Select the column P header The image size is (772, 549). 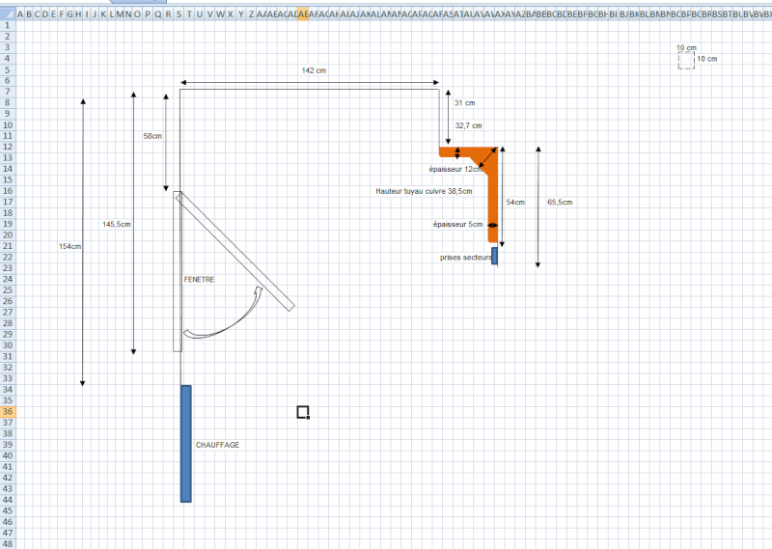[148, 14]
